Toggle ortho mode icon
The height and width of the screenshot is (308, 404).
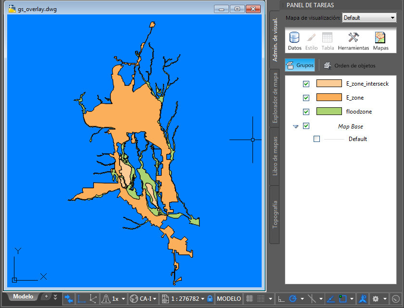(x=281, y=299)
